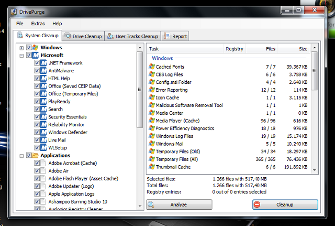This screenshot has width=335, height=226.
Task: Click the PlayReady M icon
Action: click(x=43, y=101)
